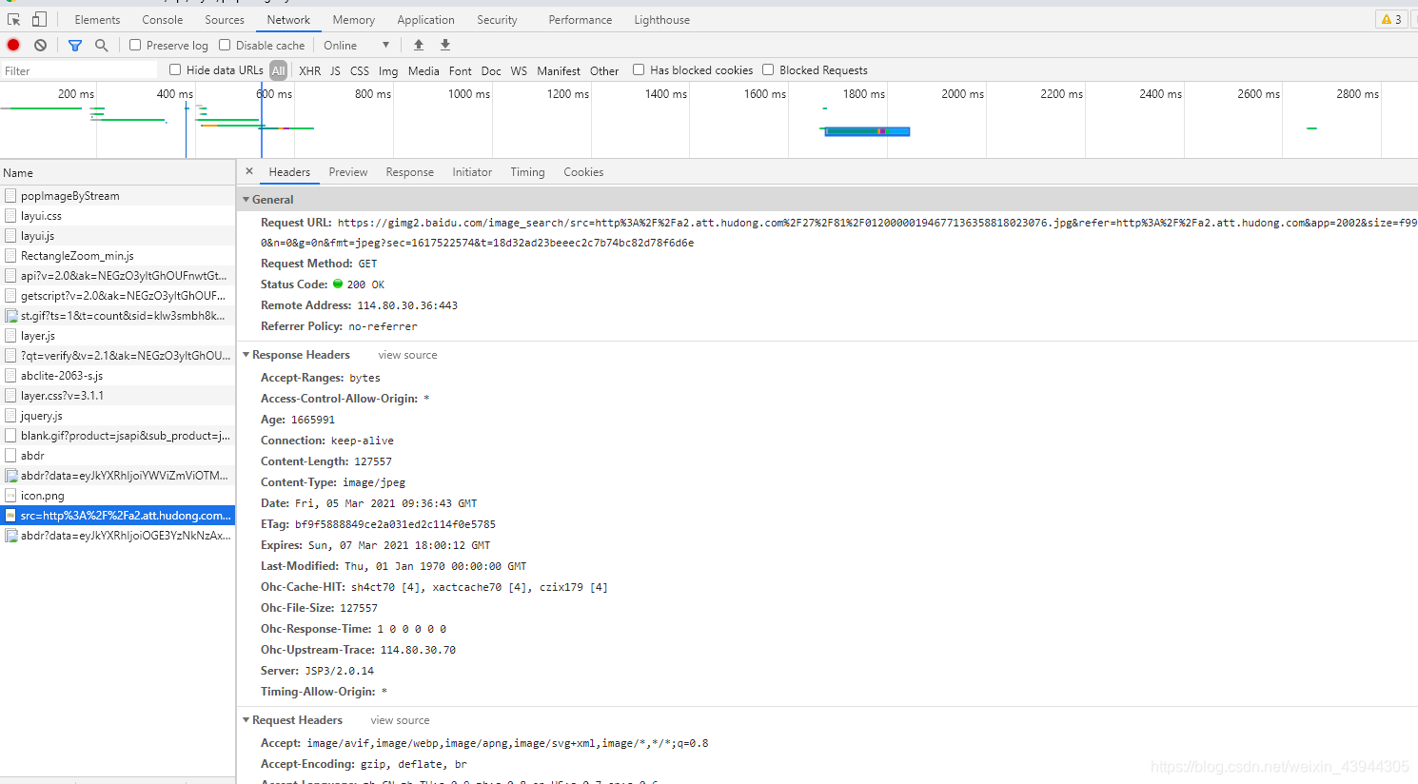
Task: Select the layui.js request
Action: [x=117, y=236]
